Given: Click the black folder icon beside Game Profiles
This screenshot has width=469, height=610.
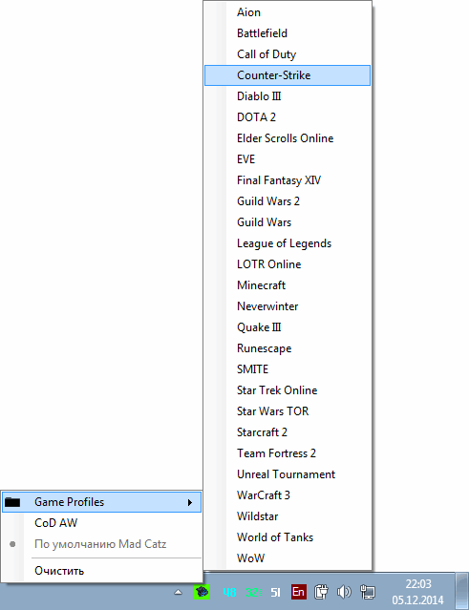Looking at the screenshot, I should (x=12, y=502).
